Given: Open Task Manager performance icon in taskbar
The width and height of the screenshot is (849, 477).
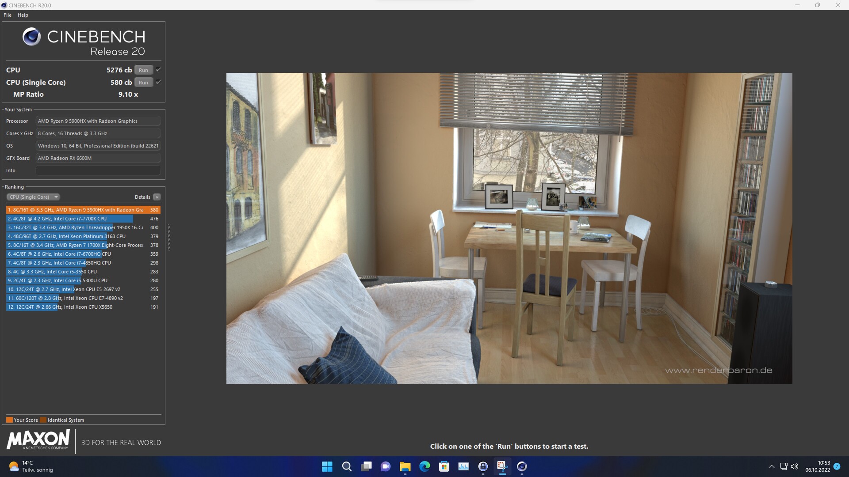Looking at the screenshot, I should (x=463, y=466).
